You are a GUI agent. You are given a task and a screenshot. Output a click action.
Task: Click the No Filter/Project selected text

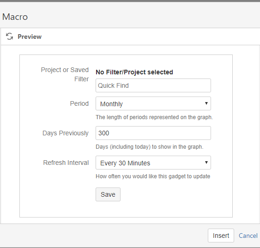(134, 73)
